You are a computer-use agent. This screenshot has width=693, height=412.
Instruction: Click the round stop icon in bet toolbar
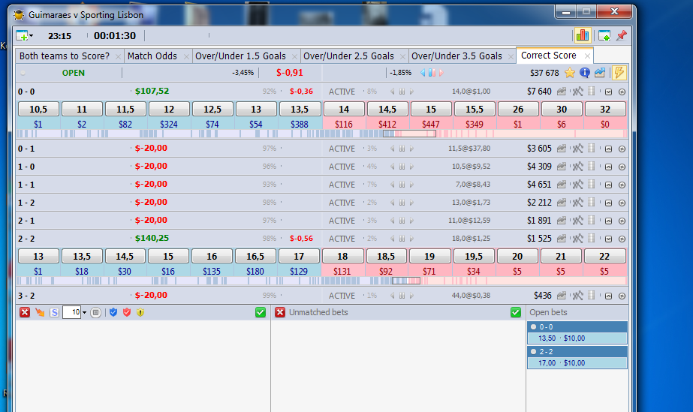click(95, 313)
